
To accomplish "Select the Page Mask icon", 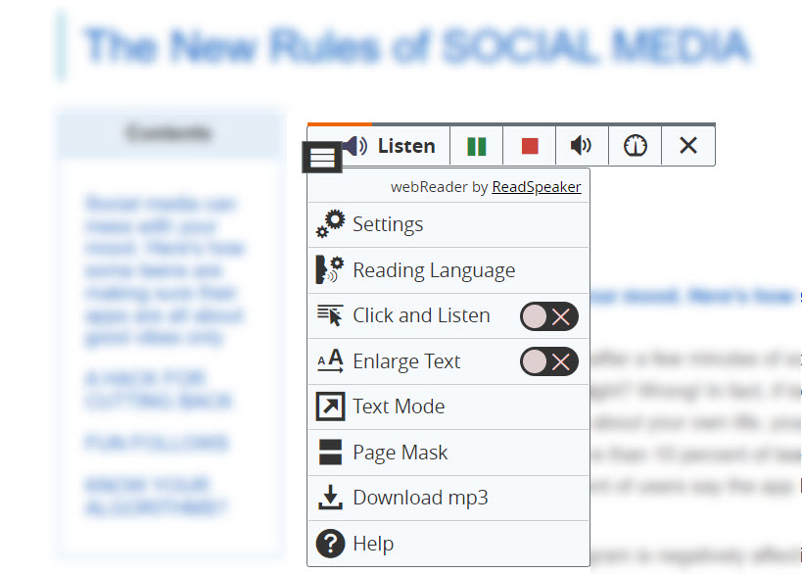I will (330, 453).
